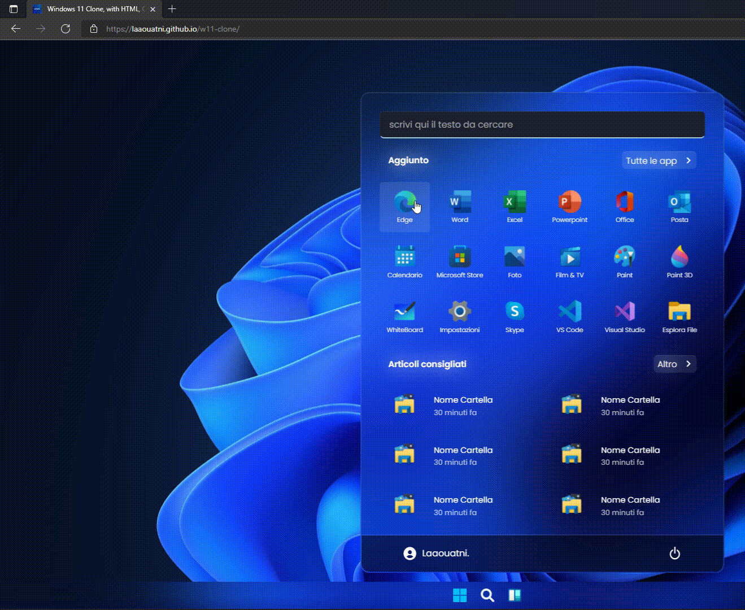Click the Tutte le app chevron arrow
Screen dimensions: 745x610
click(x=688, y=160)
